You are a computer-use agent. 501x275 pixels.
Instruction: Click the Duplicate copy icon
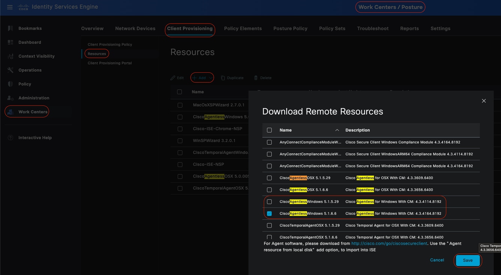point(223,78)
